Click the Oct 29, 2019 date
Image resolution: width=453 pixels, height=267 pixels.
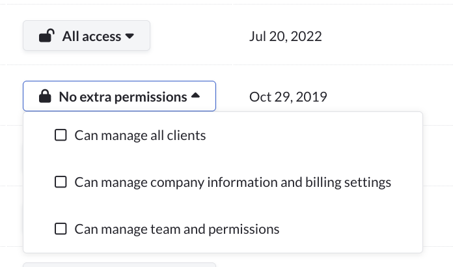tap(288, 97)
